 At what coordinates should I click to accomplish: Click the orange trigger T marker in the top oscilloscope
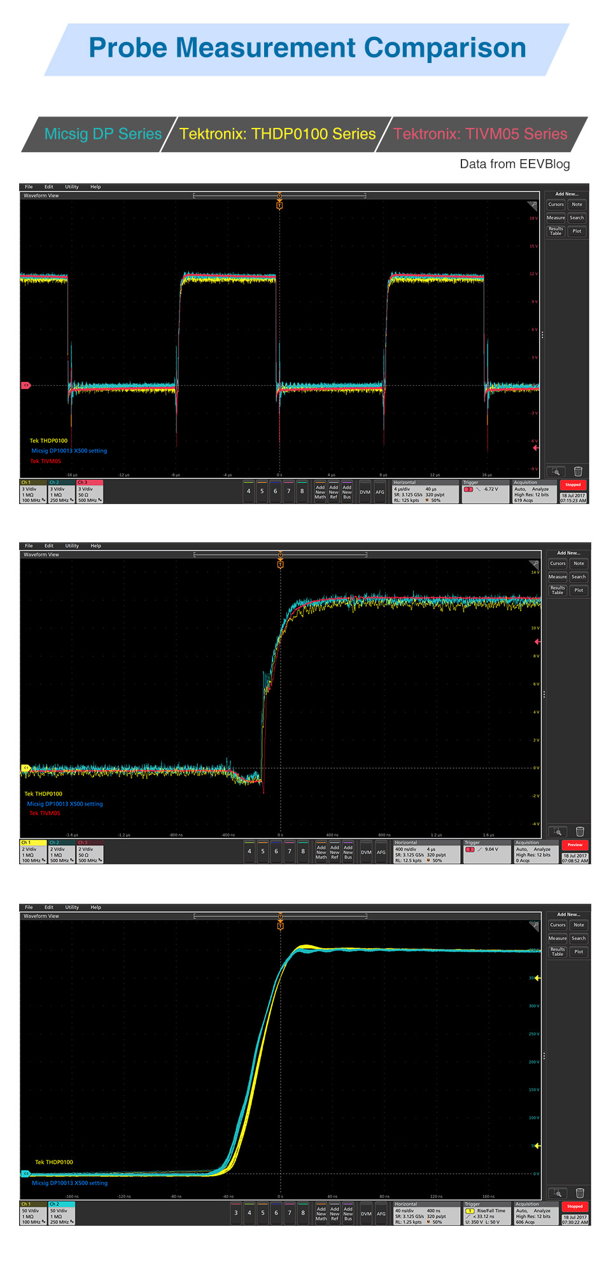pyautogui.click(x=279, y=205)
